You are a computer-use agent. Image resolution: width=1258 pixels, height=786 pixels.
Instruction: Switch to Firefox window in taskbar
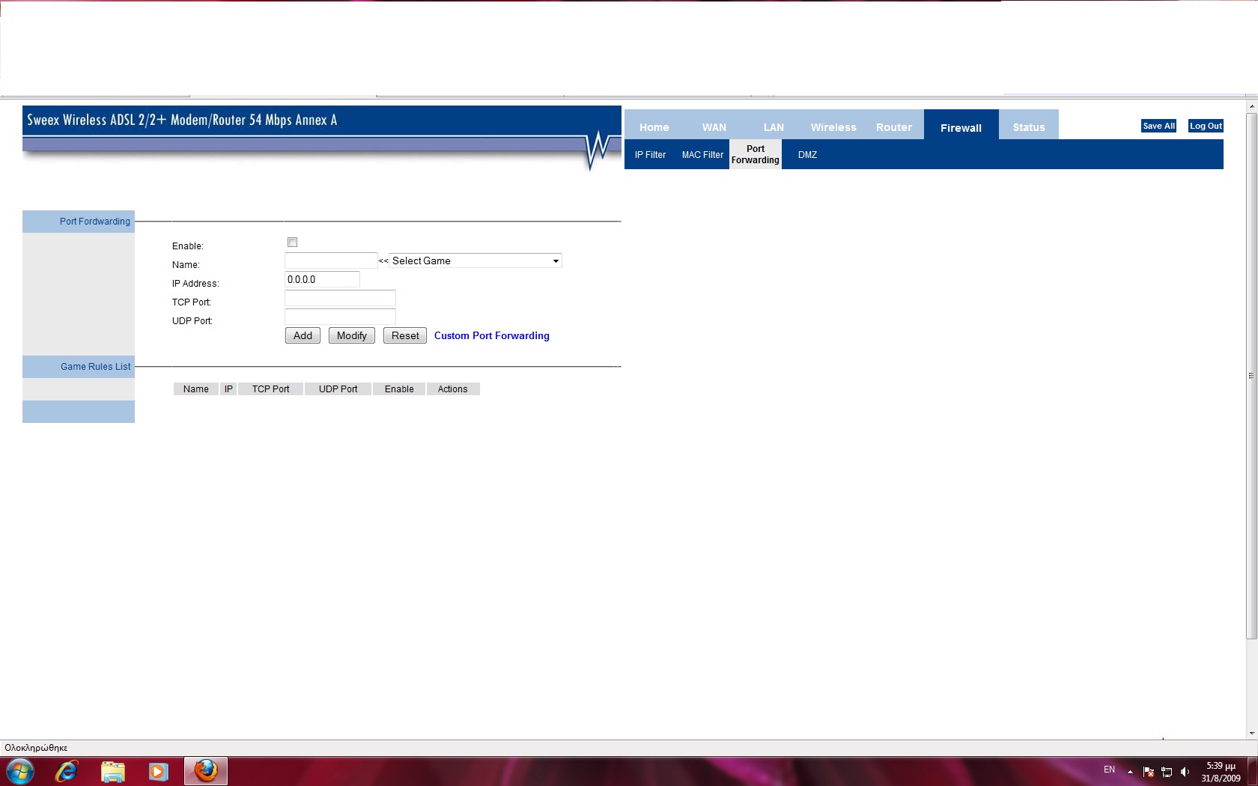pyautogui.click(x=206, y=771)
